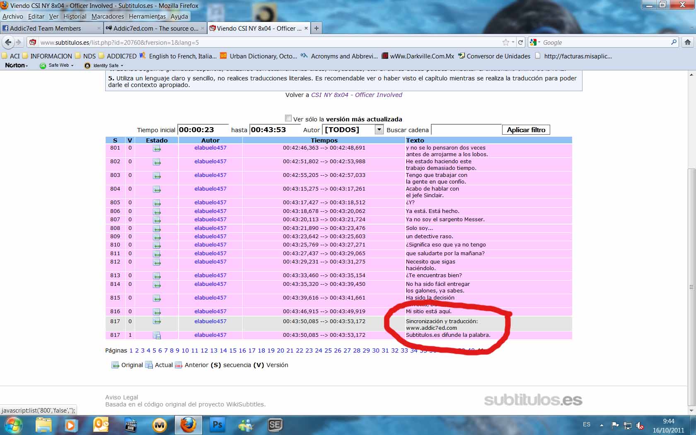Switch to Addic7ed Team Members tab
This screenshot has height=435, width=696.
pos(51,28)
